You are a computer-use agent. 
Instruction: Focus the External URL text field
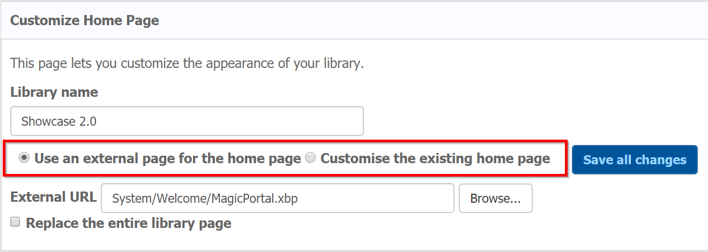pos(277,198)
